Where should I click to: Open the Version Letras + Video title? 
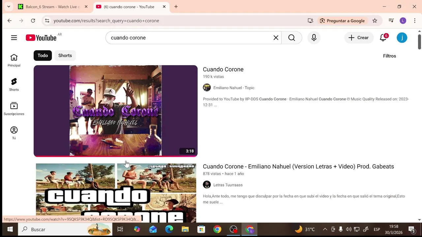(x=298, y=167)
